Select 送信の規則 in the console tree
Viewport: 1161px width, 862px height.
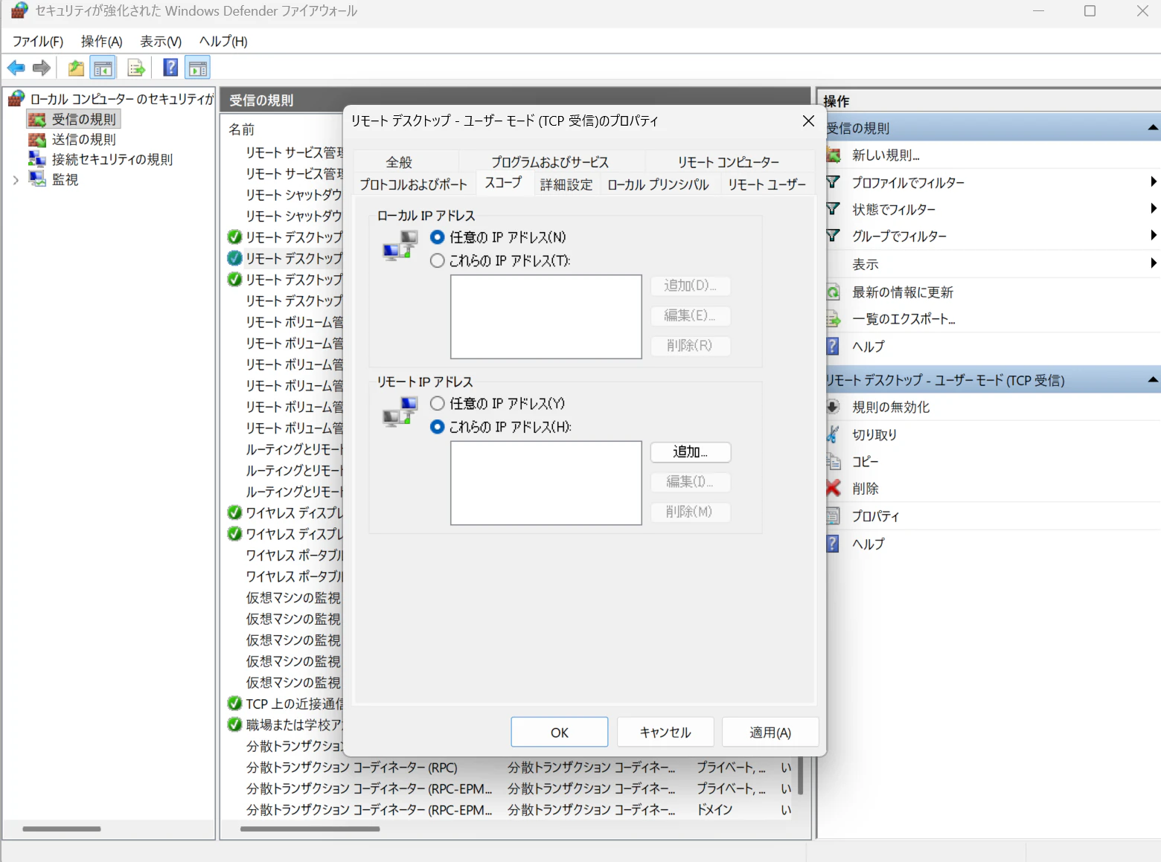click(84, 140)
